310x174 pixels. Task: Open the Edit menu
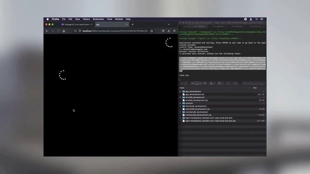pyautogui.click(x=70, y=19)
